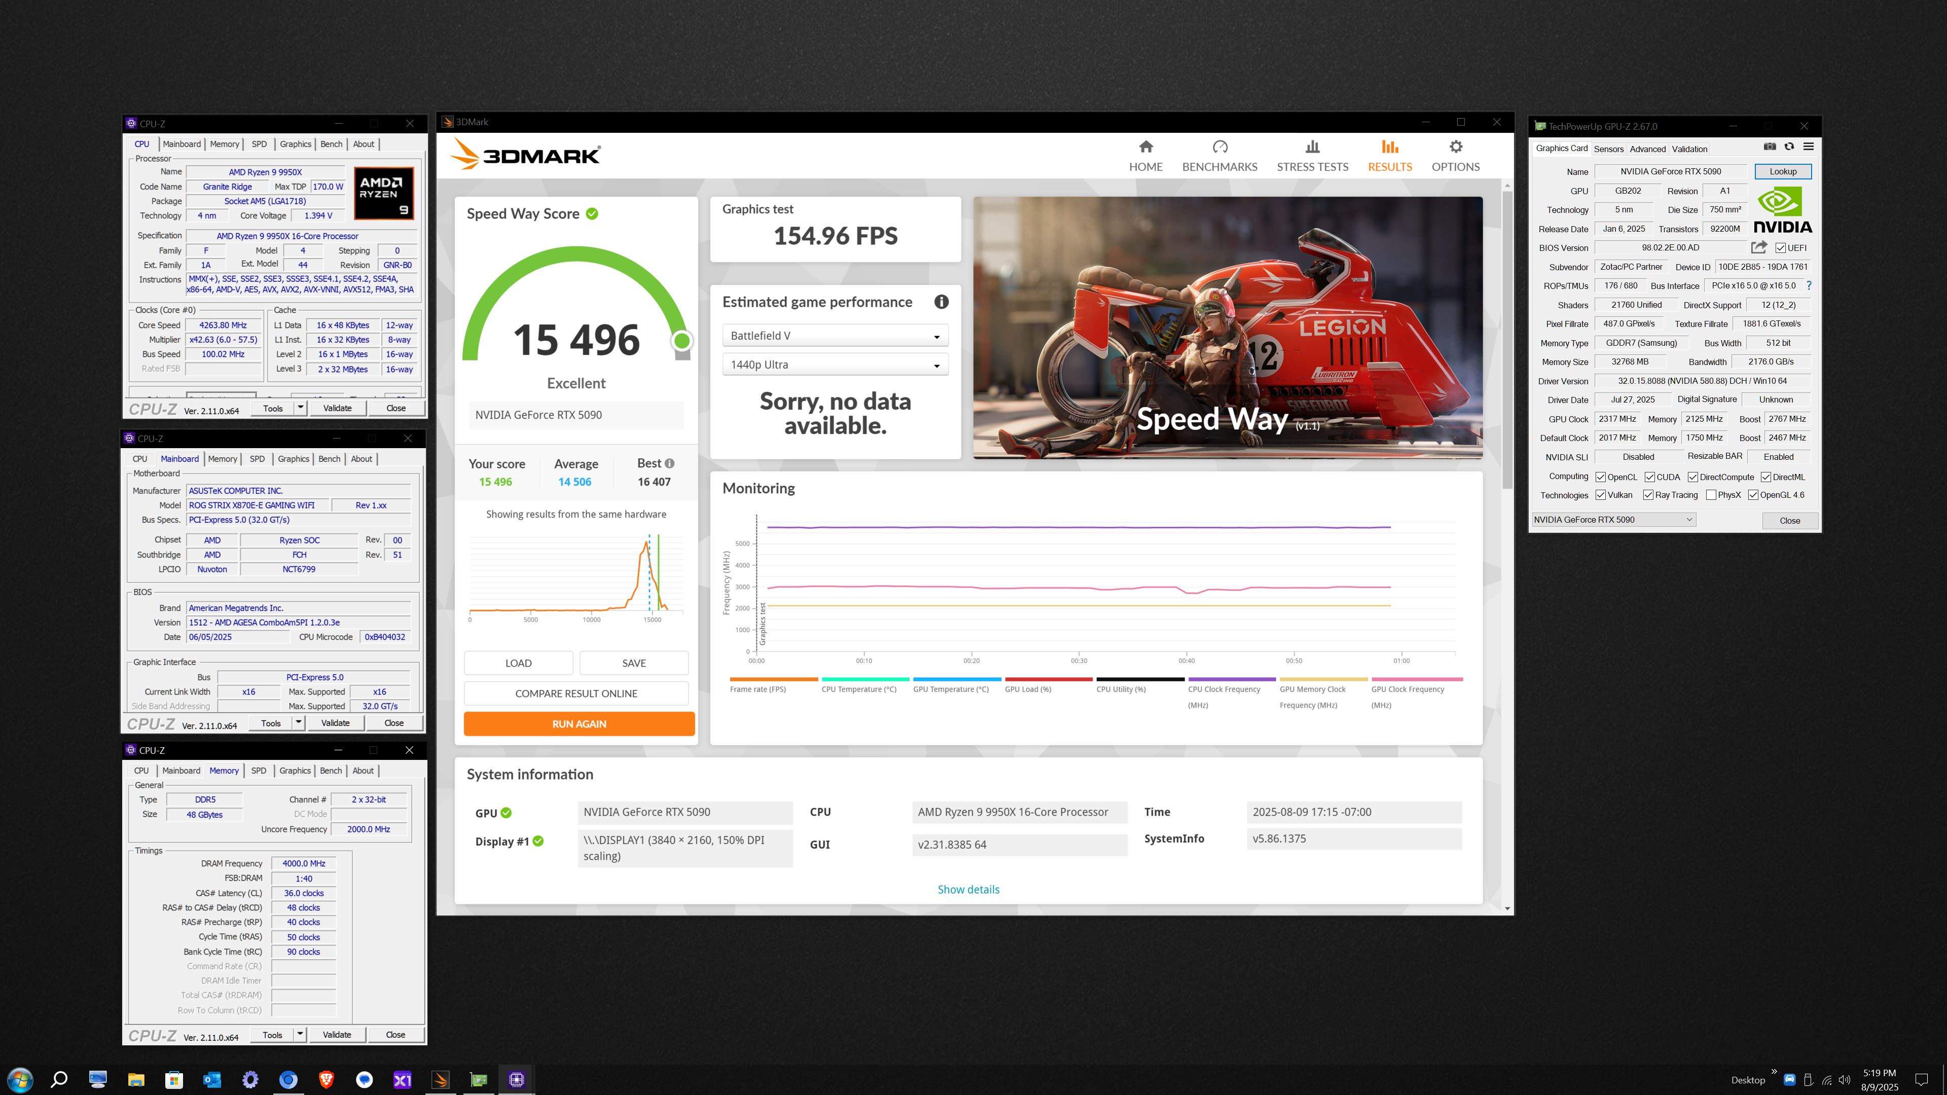This screenshot has width=1947, height=1095.
Task: Click SAVE button in 3DMark
Action: point(633,663)
